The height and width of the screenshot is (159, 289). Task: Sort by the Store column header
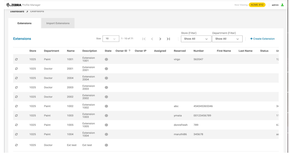pos(33,51)
